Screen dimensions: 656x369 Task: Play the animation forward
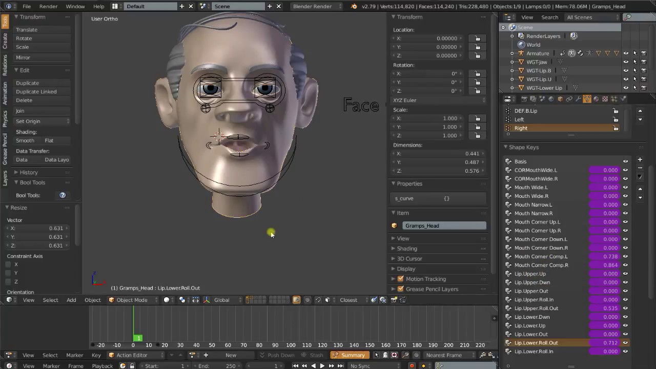tap(322, 365)
